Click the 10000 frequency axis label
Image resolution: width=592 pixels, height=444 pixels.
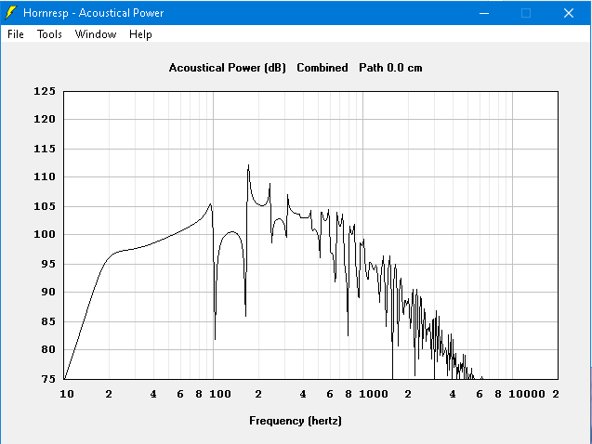point(527,394)
